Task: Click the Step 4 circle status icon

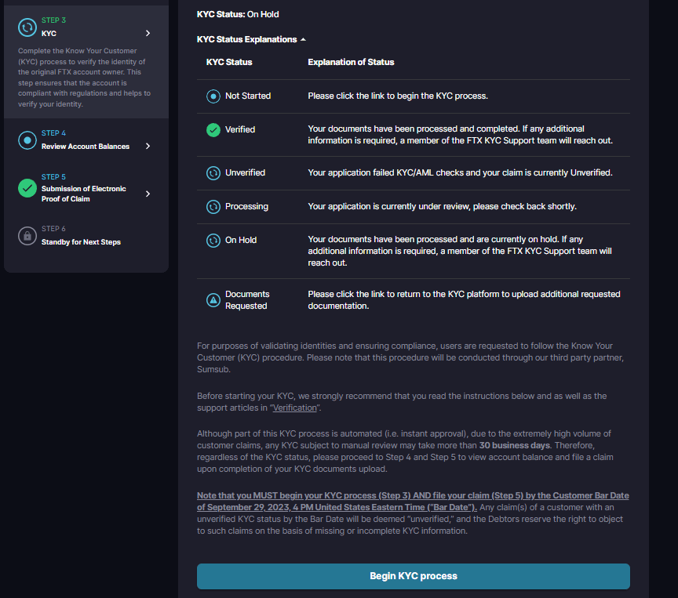Action: pos(27,140)
